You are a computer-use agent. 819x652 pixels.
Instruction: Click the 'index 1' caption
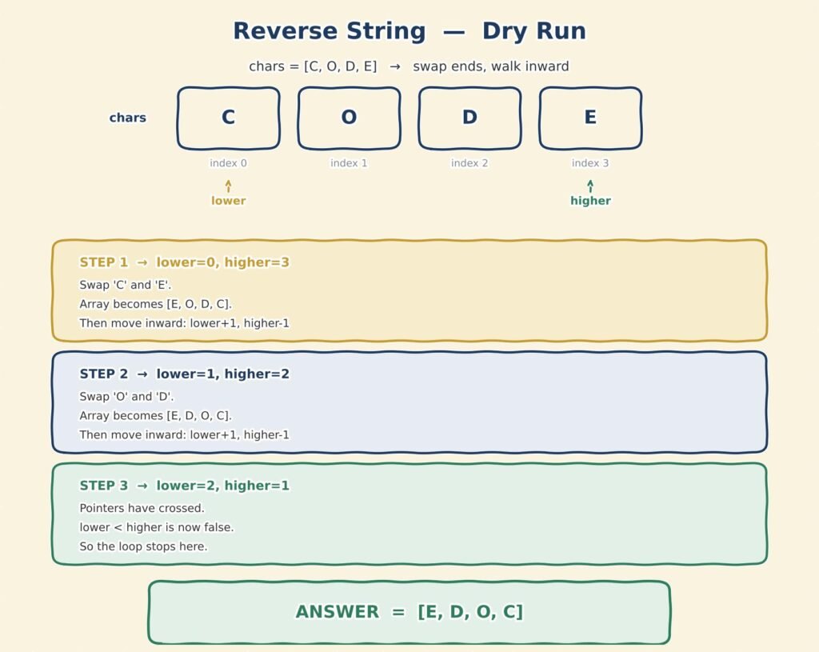(349, 163)
